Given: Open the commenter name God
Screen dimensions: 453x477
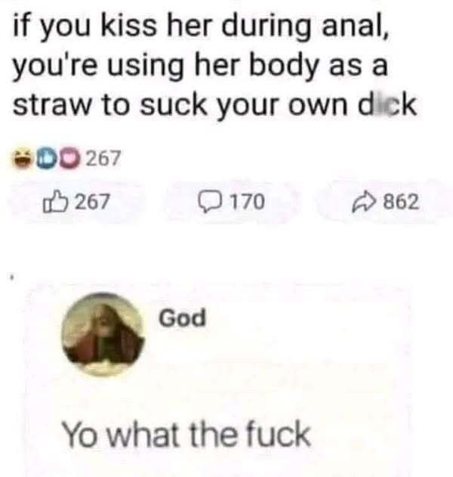Looking at the screenshot, I should [182, 318].
